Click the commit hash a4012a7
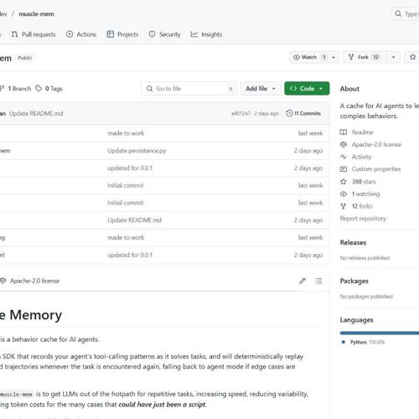The height and width of the screenshot is (419, 419). (241, 113)
